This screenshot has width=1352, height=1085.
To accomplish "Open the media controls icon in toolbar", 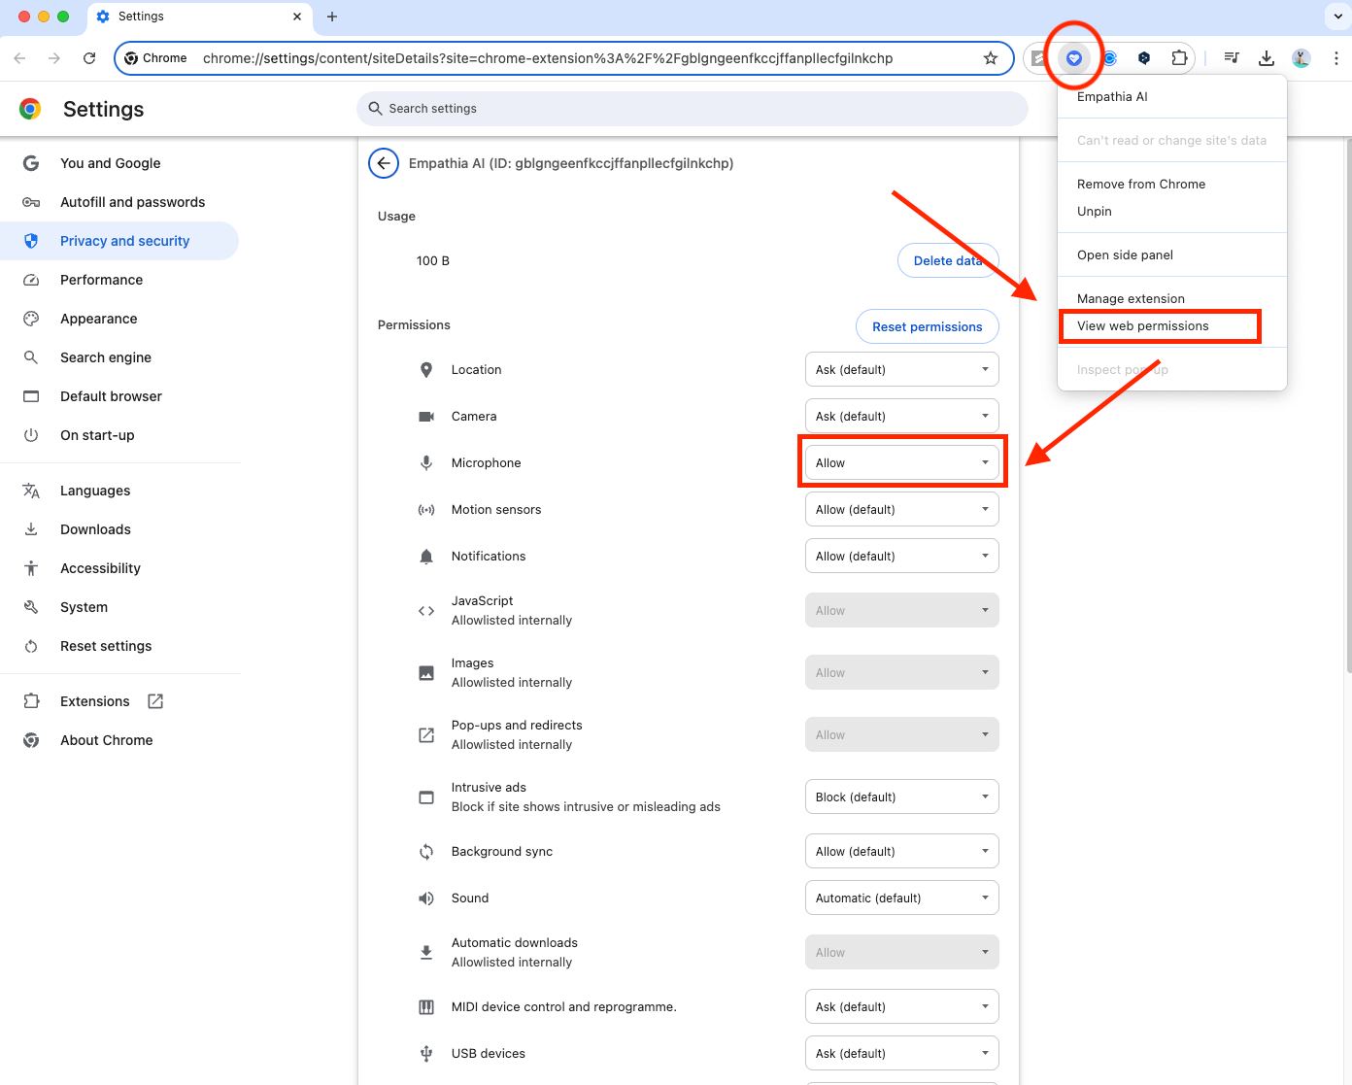I will point(1232,58).
